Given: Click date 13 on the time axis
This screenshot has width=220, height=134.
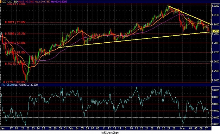Looking at the screenshot, I should click(115, 128).
